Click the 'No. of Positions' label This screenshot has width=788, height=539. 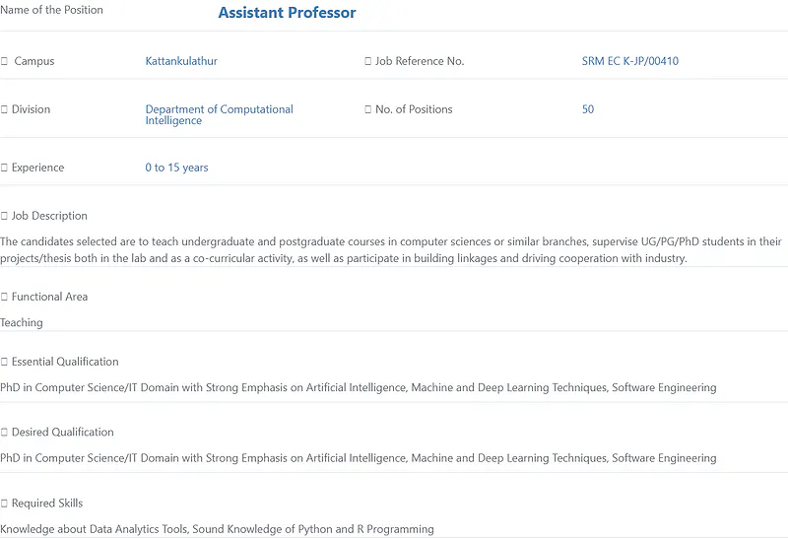coord(414,109)
